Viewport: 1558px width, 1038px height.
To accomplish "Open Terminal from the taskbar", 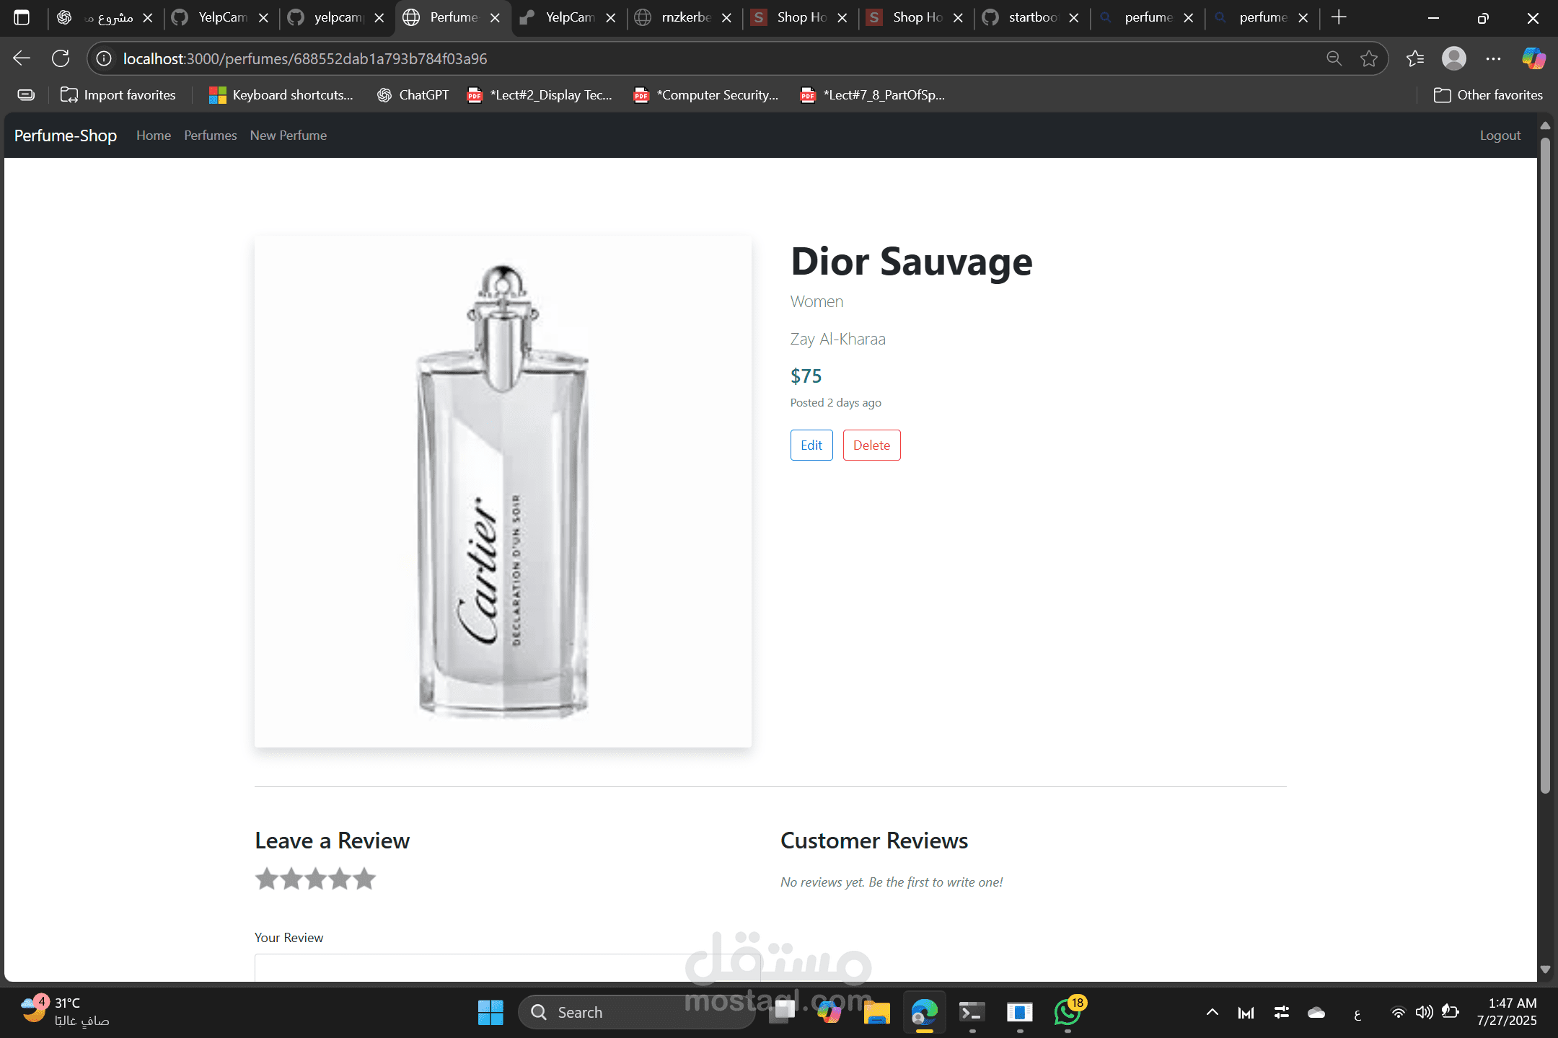I will (x=972, y=1012).
